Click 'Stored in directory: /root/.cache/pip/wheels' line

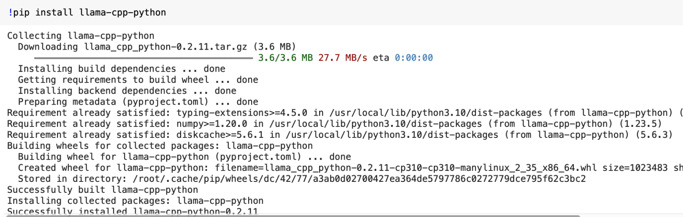[x=302, y=179]
